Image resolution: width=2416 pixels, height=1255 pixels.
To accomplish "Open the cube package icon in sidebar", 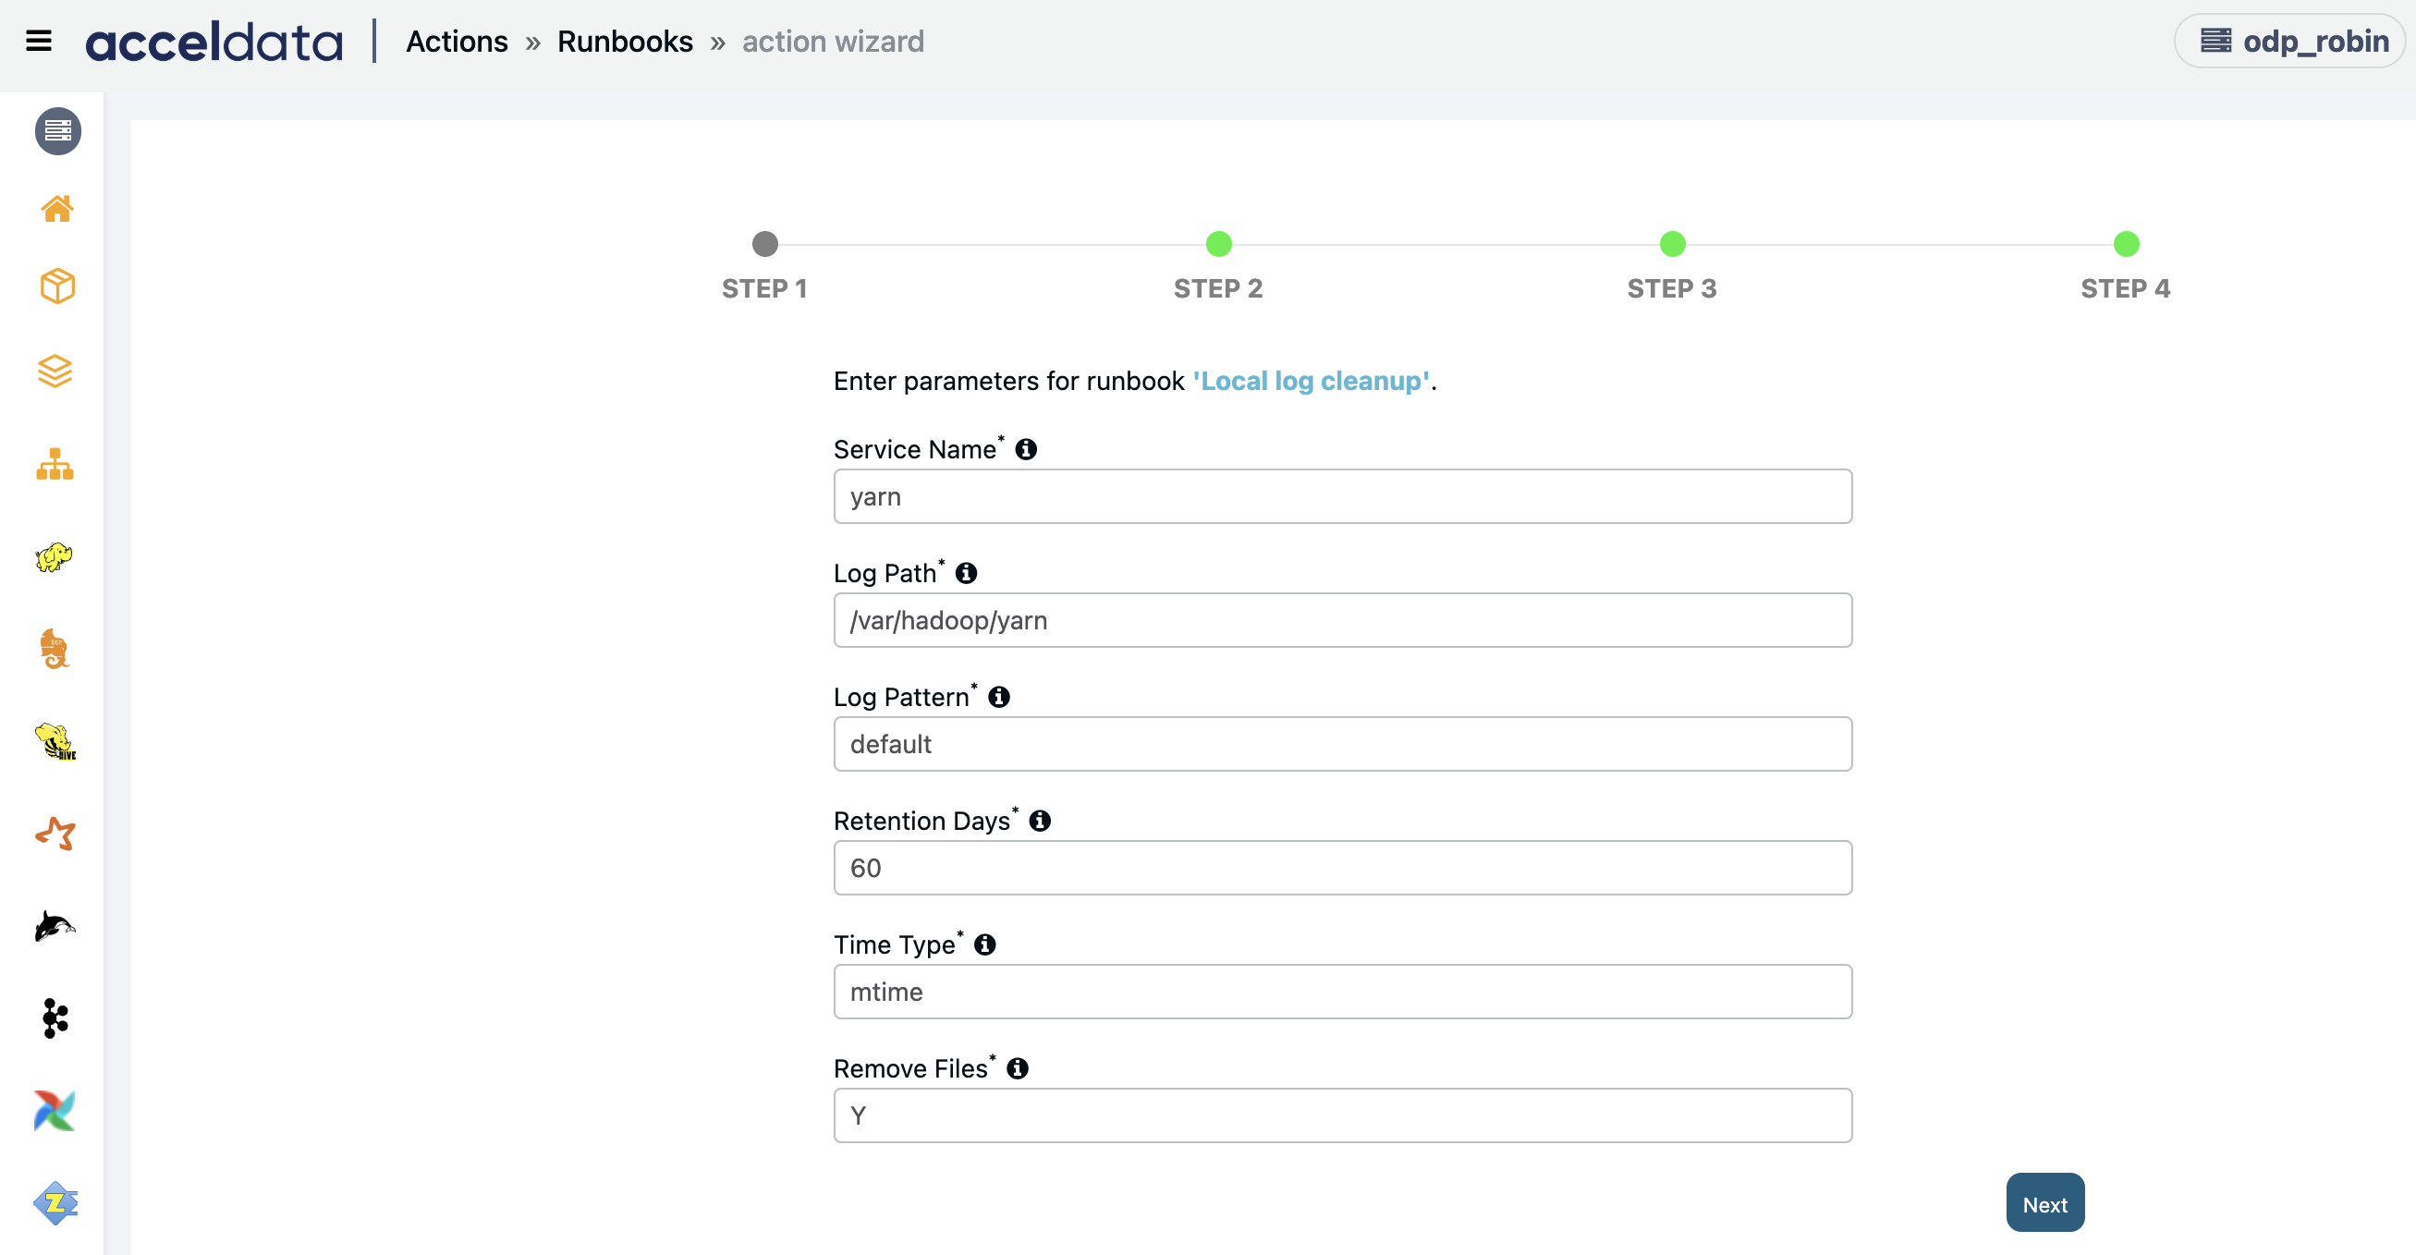I will point(57,286).
